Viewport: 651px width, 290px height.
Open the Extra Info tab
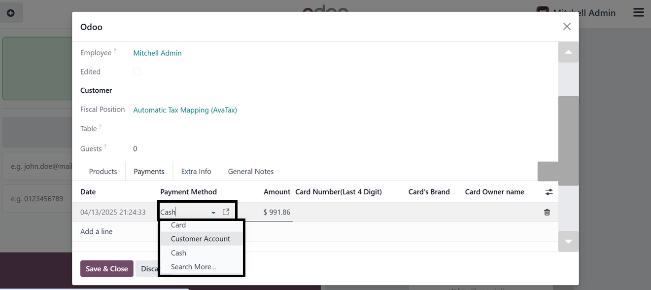click(x=196, y=172)
